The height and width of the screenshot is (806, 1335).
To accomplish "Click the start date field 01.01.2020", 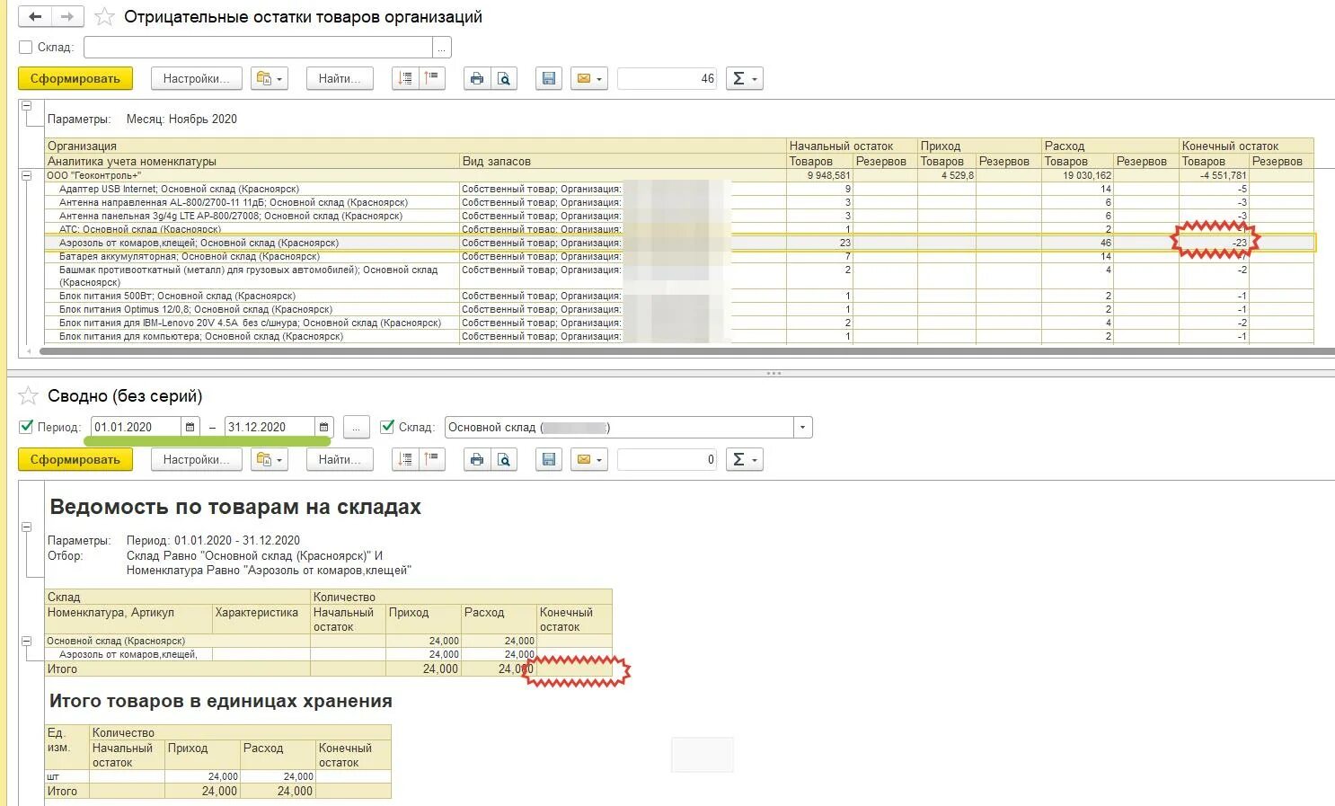I will 137,427.
